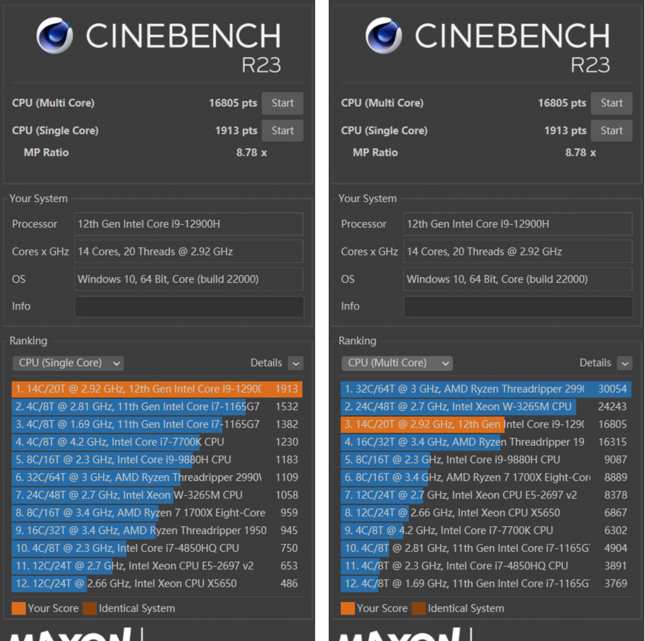The image size is (645, 641).
Task: Select the Ryzen 7 1700X entry scoring 8889
Action: pos(486,478)
